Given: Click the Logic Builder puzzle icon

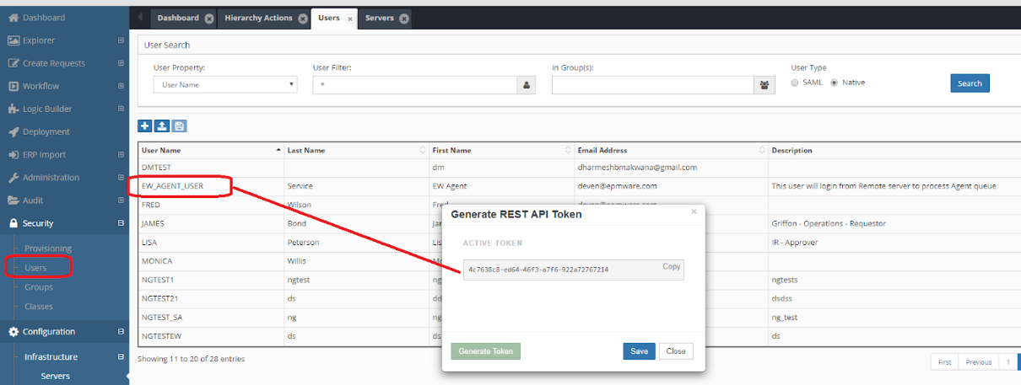Looking at the screenshot, I should [14, 110].
